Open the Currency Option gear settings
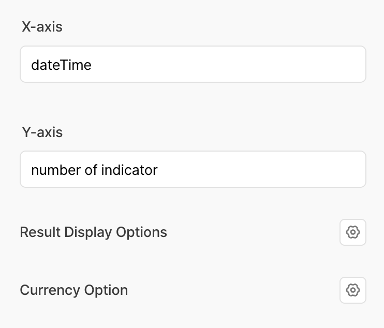The height and width of the screenshot is (328, 384). (352, 290)
